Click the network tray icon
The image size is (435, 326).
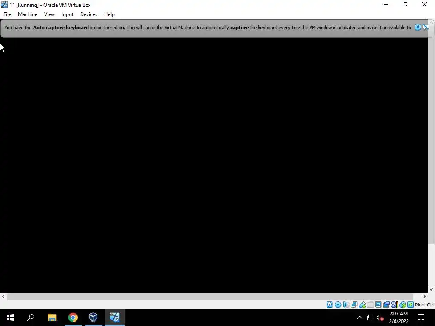pos(370,318)
